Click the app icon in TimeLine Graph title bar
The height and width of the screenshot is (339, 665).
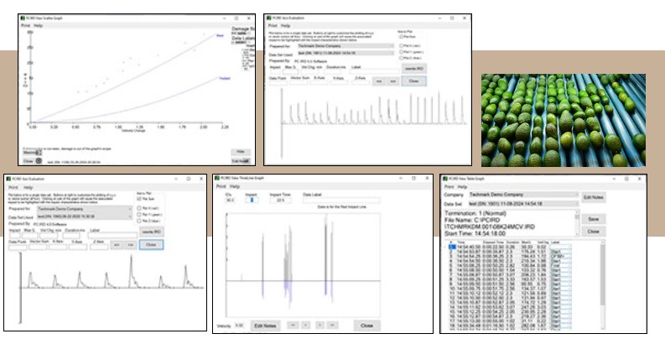219,178
